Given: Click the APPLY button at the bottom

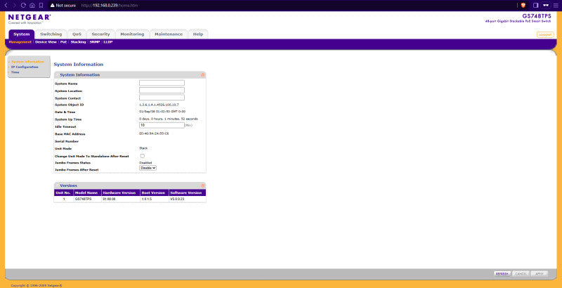Looking at the screenshot, I should coord(540,274).
